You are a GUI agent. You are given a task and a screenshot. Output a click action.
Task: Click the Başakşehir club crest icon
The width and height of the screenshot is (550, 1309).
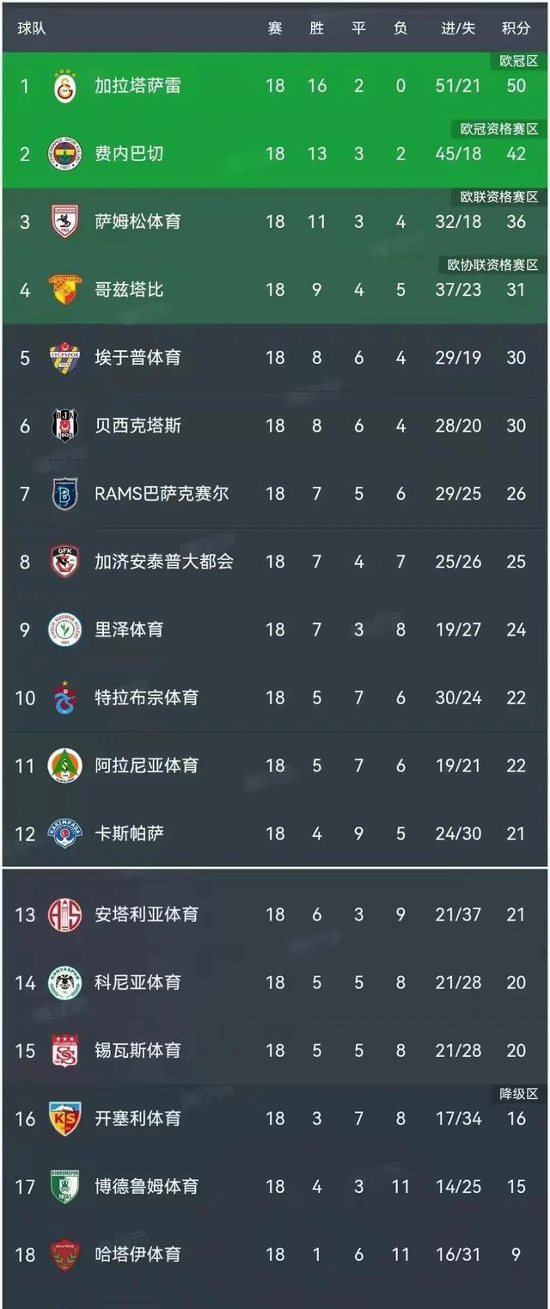coord(64,494)
